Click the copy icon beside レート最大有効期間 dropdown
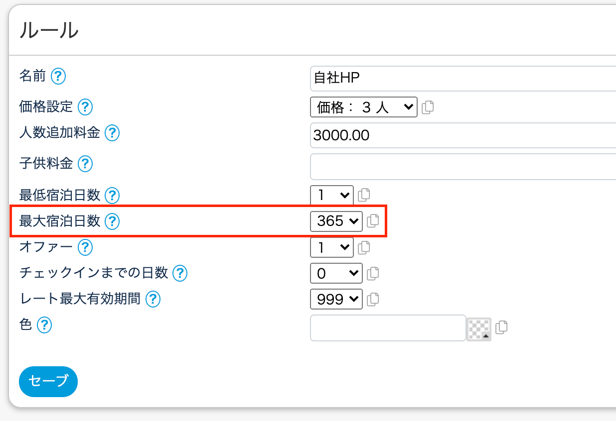The image size is (616, 421). point(373,299)
